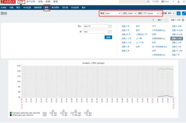The width and height of the screenshot is (186, 123).
Task: Select the 前天 range
Action: tap(138, 30)
